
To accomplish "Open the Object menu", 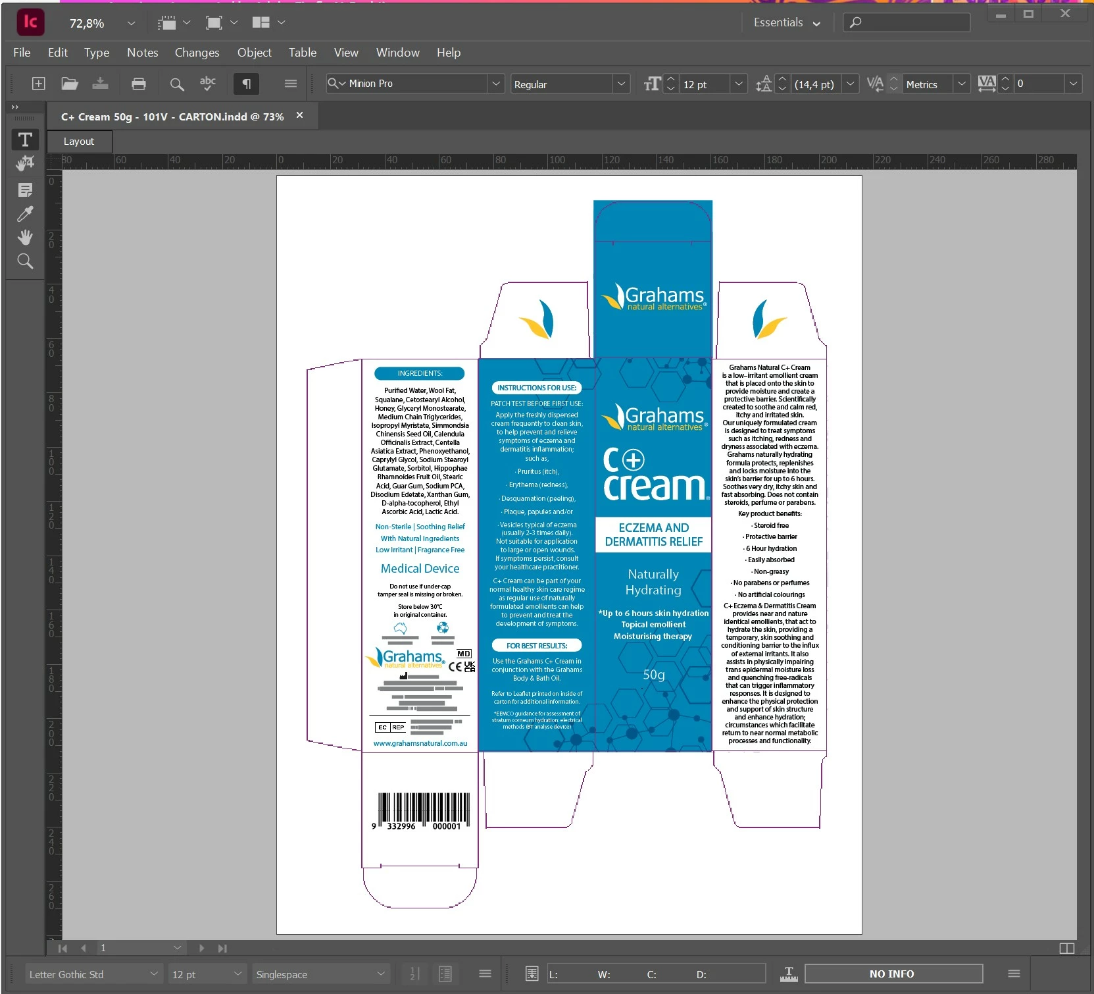I will (255, 53).
